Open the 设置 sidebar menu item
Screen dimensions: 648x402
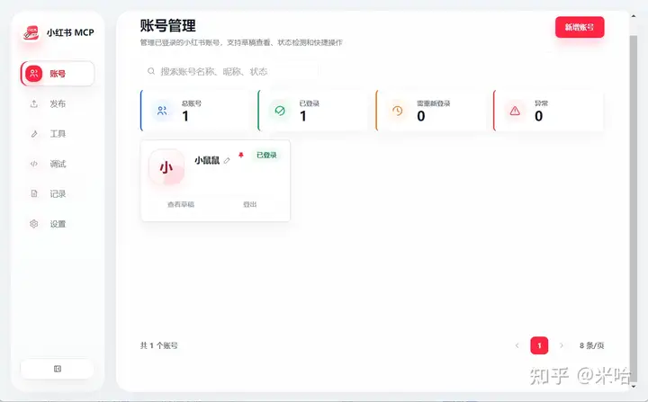[x=58, y=224]
